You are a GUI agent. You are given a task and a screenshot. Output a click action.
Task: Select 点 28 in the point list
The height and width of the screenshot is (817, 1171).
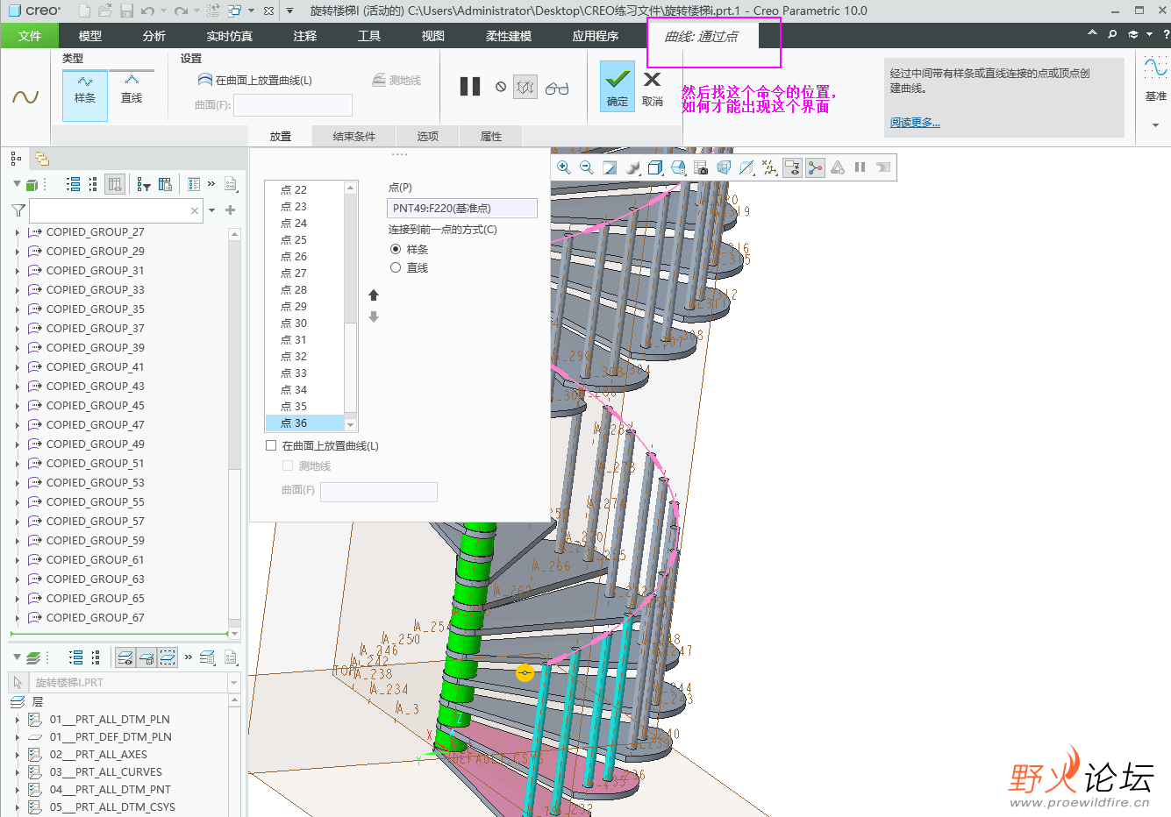[x=305, y=289]
